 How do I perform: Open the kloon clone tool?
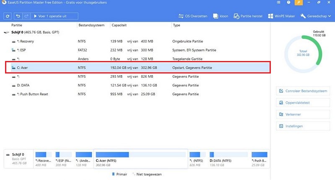point(221,16)
